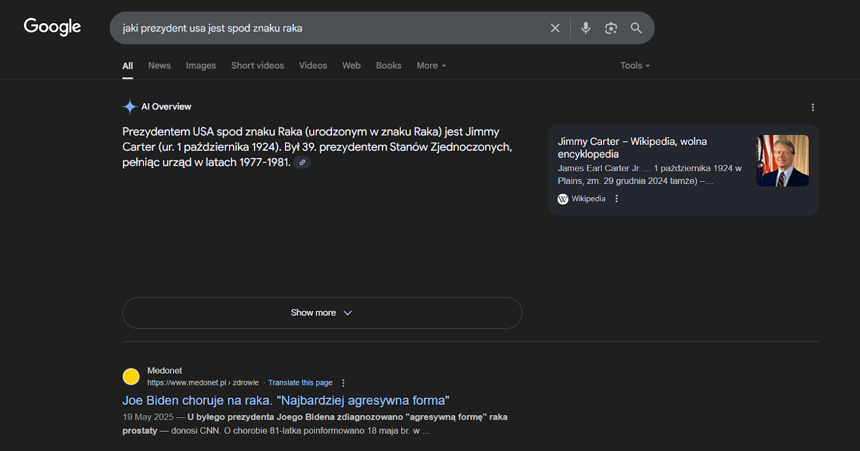Select Medonet yellow site favicon

(131, 376)
